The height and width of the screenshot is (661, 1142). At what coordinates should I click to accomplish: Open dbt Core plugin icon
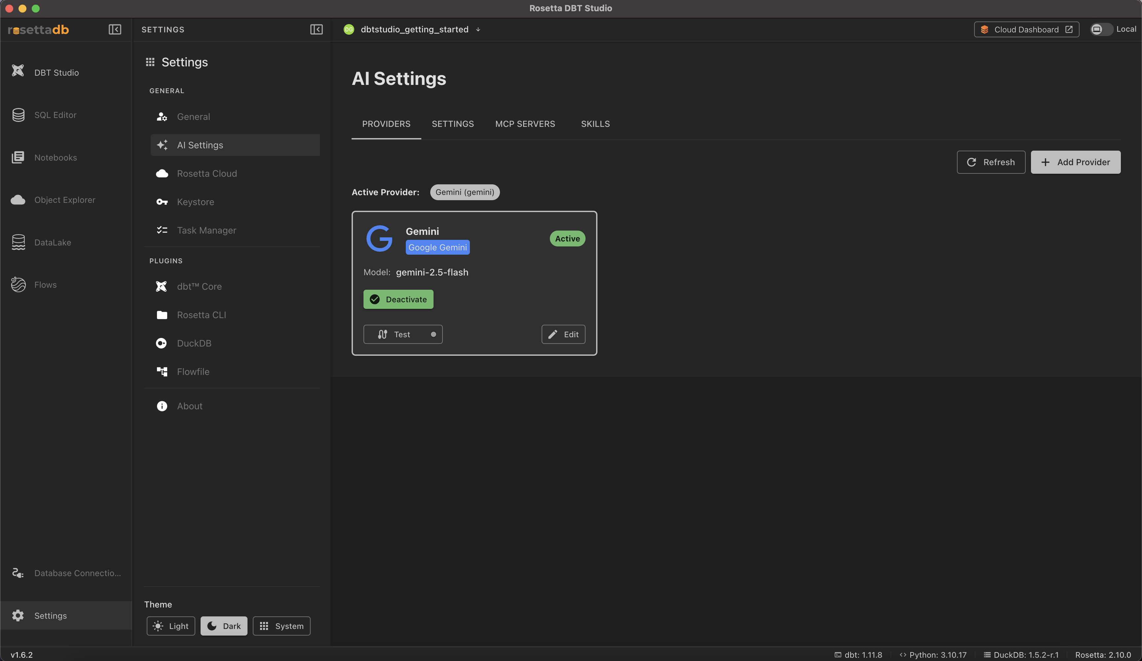[x=161, y=286]
